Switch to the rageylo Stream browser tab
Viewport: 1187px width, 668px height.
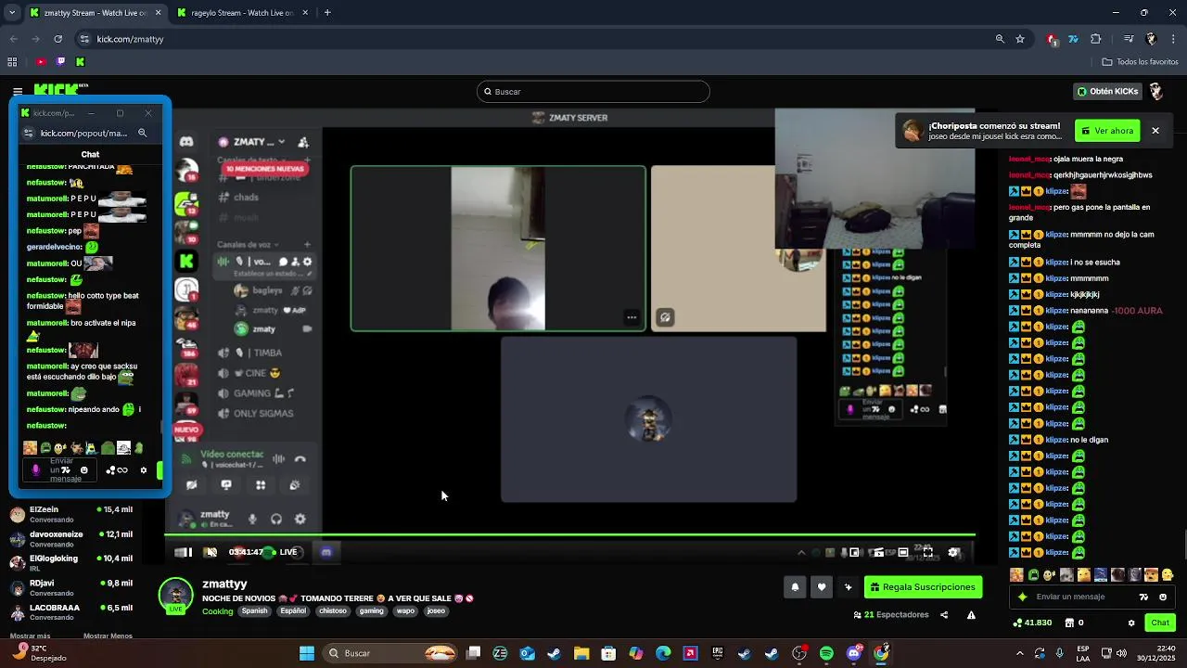point(241,13)
